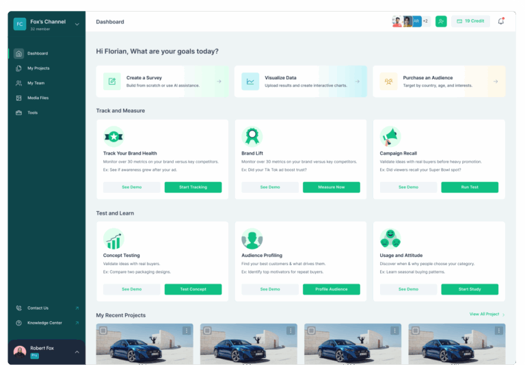Follow the View All Project link
The width and height of the screenshot is (525, 365).
[486, 314]
